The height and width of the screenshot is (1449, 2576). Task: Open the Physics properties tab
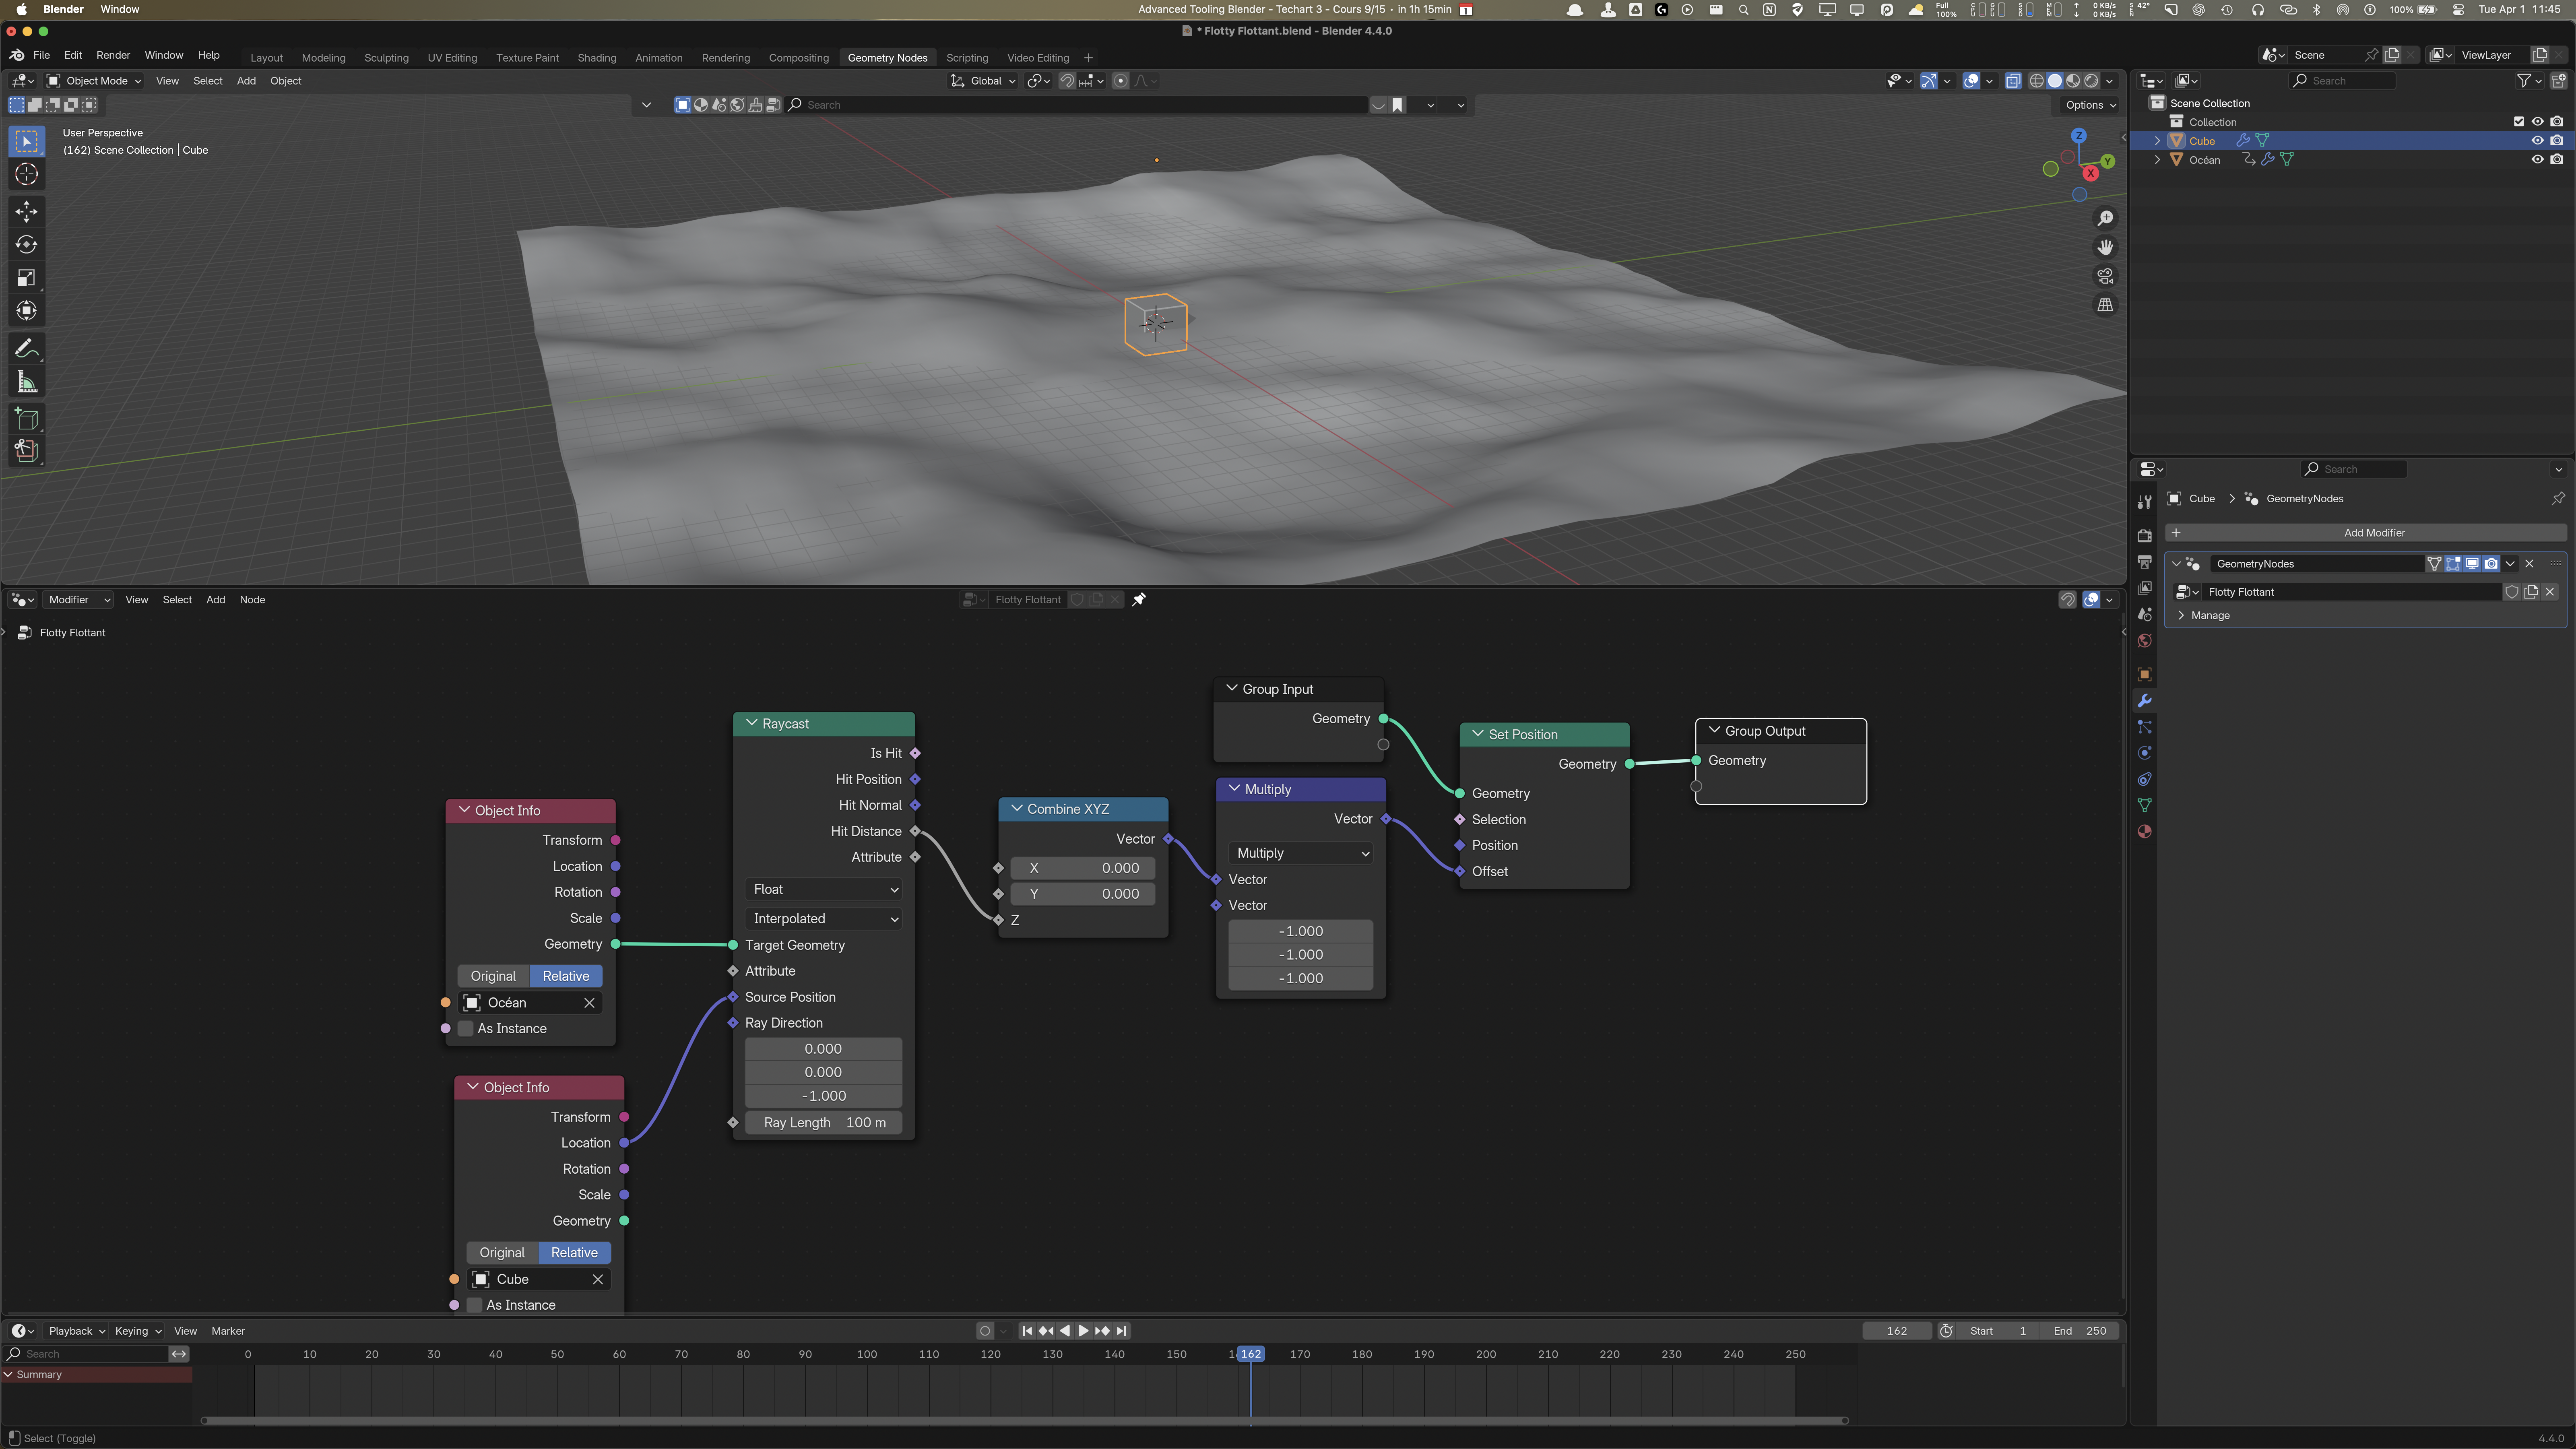point(2144,753)
